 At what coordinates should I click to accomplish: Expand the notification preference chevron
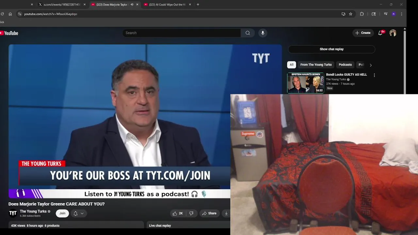pyautogui.click(x=82, y=213)
